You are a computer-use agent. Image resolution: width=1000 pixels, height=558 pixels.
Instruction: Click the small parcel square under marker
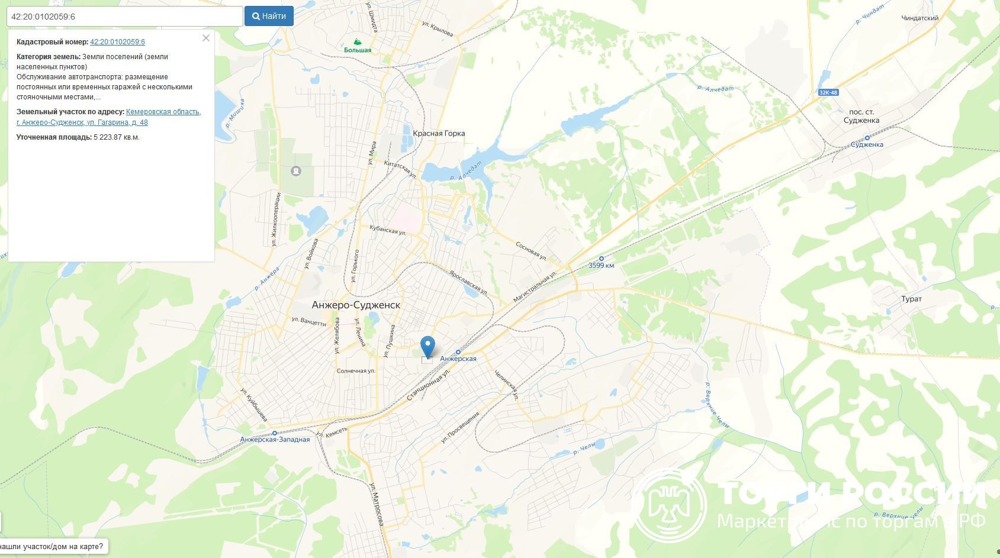pyautogui.click(x=427, y=360)
